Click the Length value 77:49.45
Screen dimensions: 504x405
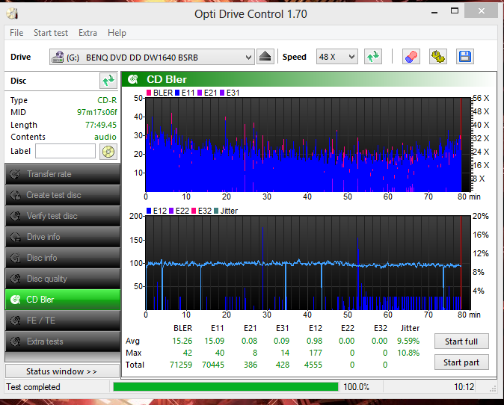(x=101, y=125)
